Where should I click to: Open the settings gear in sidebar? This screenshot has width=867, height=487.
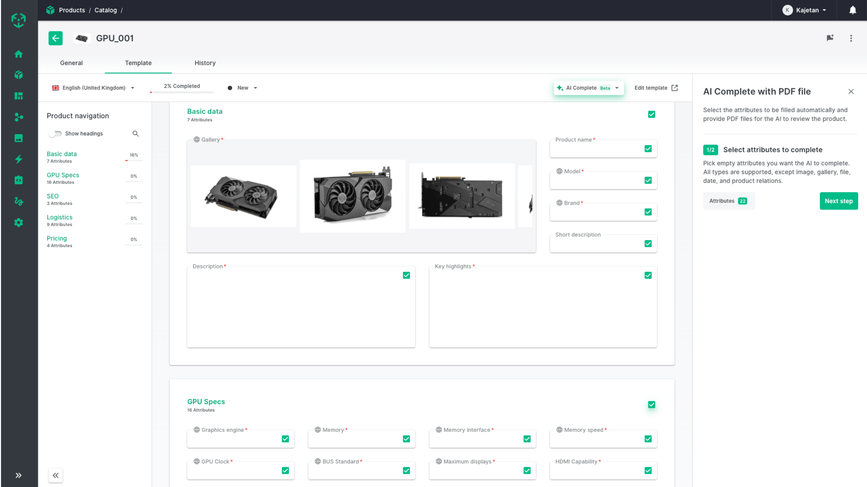tap(19, 222)
